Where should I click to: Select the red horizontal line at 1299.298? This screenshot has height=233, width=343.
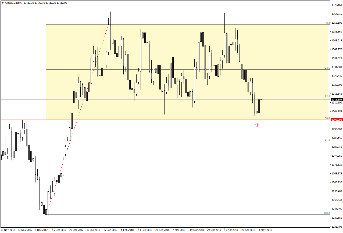pos(165,120)
